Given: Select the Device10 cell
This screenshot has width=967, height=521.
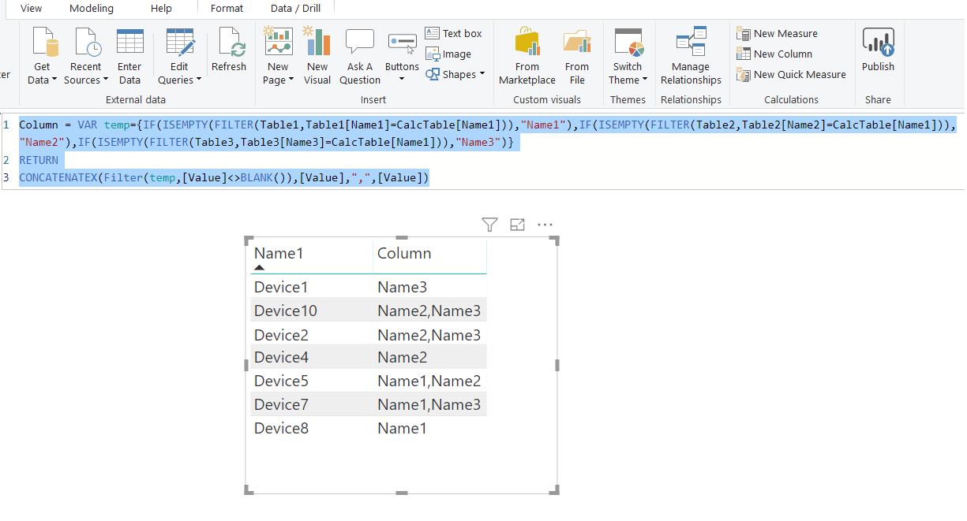Looking at the screenshot, I should (x=286, y=311).
